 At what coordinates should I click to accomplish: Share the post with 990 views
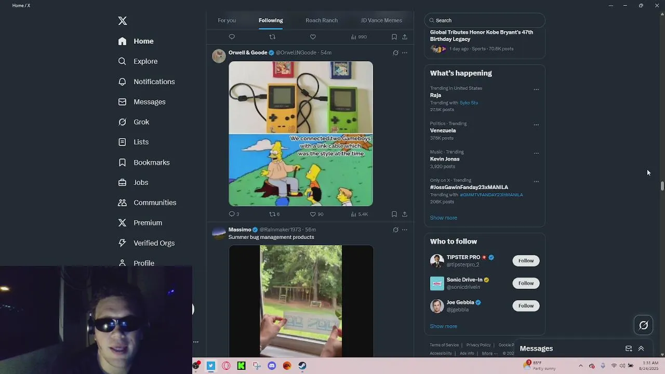coord(405,37)
